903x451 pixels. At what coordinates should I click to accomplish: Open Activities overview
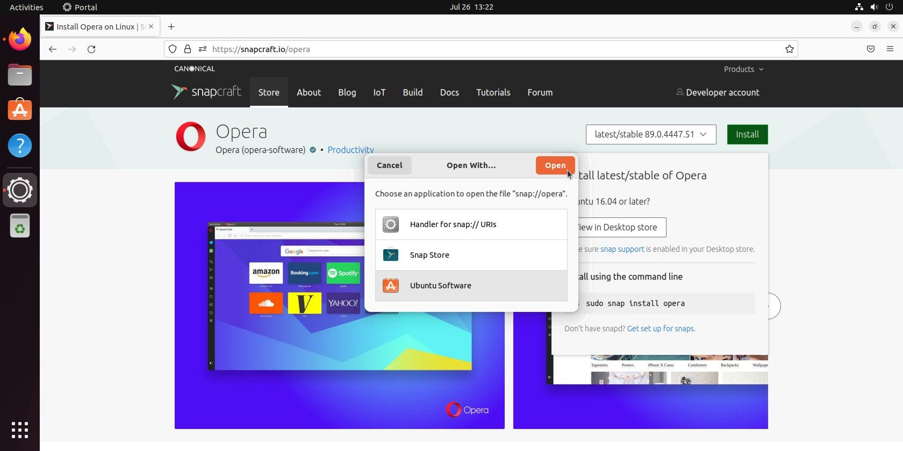[26, 7]
